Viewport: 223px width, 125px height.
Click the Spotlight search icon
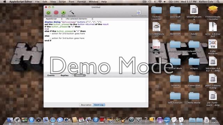218,2
